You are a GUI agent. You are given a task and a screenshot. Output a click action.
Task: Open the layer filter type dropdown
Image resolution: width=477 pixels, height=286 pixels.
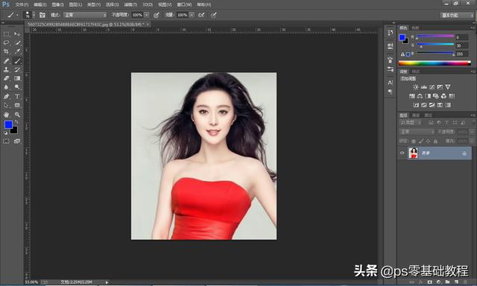[411, 122]
